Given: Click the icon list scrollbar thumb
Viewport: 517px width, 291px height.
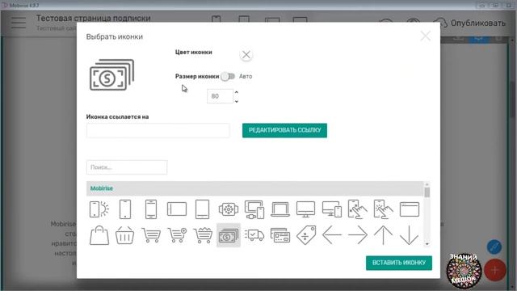Looking at the screenshot, I should coord(427,192).
